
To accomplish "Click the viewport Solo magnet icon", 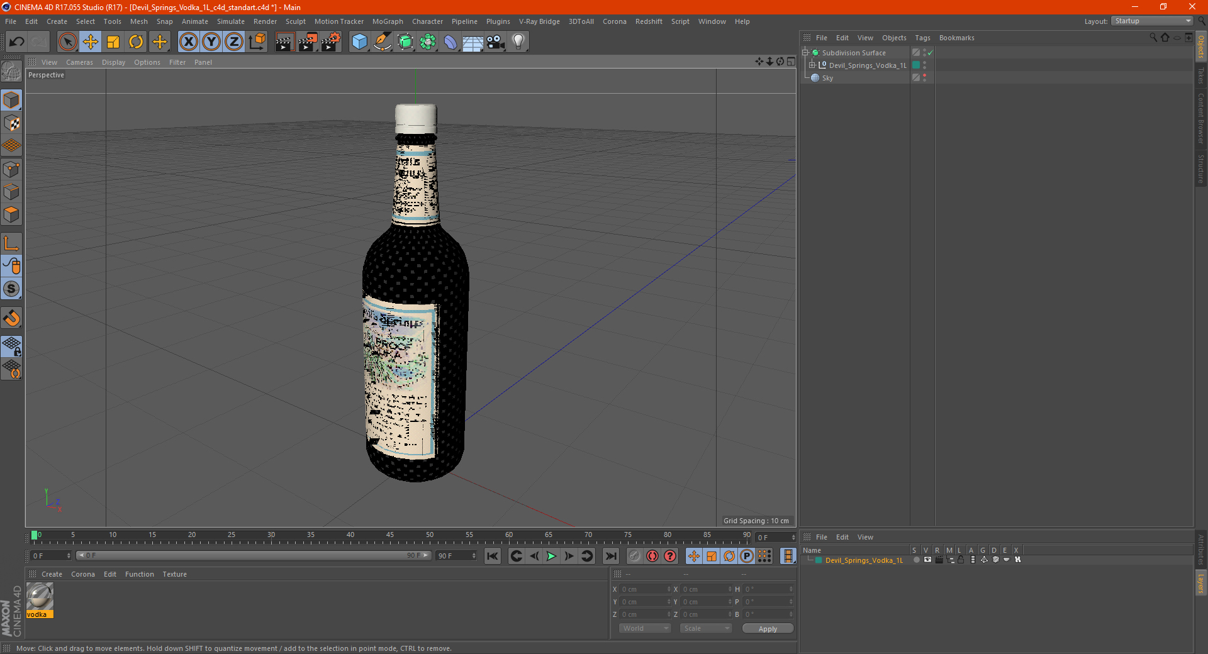I will [11, 318].
